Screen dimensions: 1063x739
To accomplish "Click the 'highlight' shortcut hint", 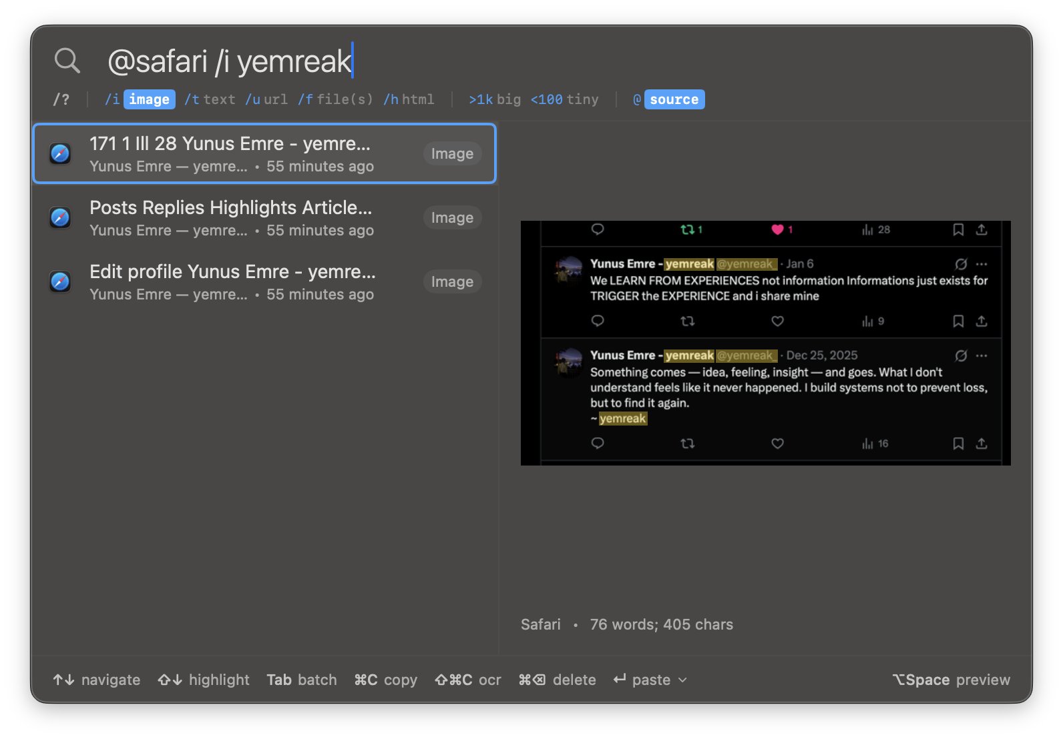I will coord(204,680).
